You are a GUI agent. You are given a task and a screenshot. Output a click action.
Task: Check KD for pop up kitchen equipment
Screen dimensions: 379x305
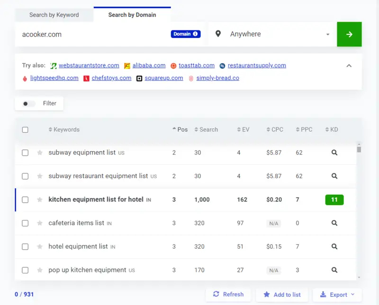pyautogui.click(x=334, y=269)
